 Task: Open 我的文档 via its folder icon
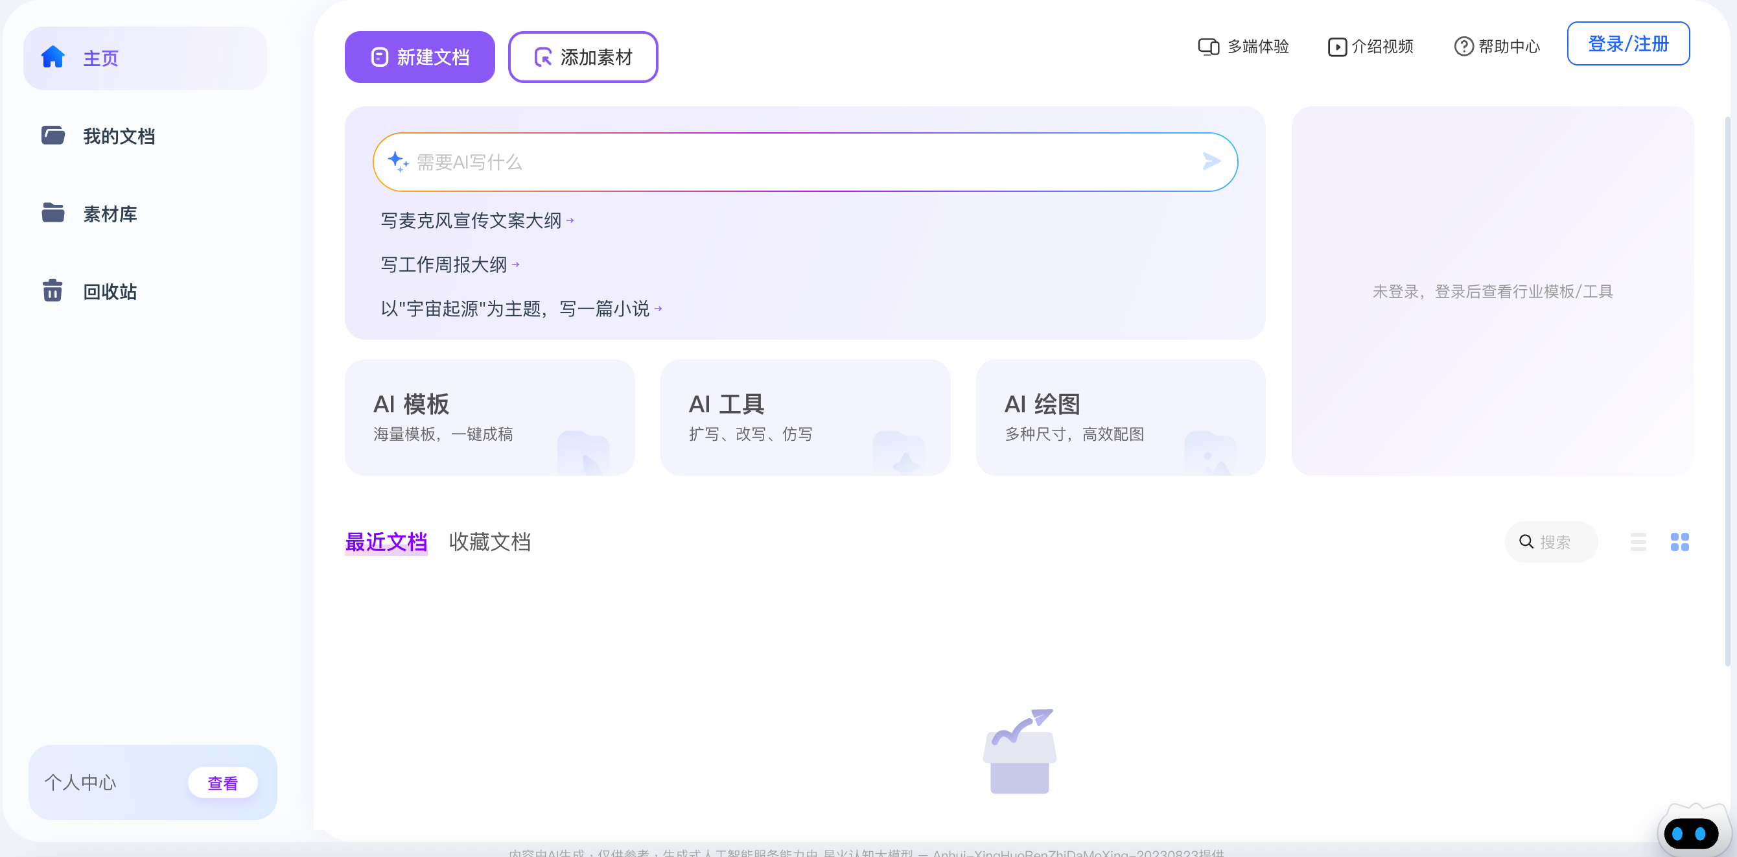[52, 135]
